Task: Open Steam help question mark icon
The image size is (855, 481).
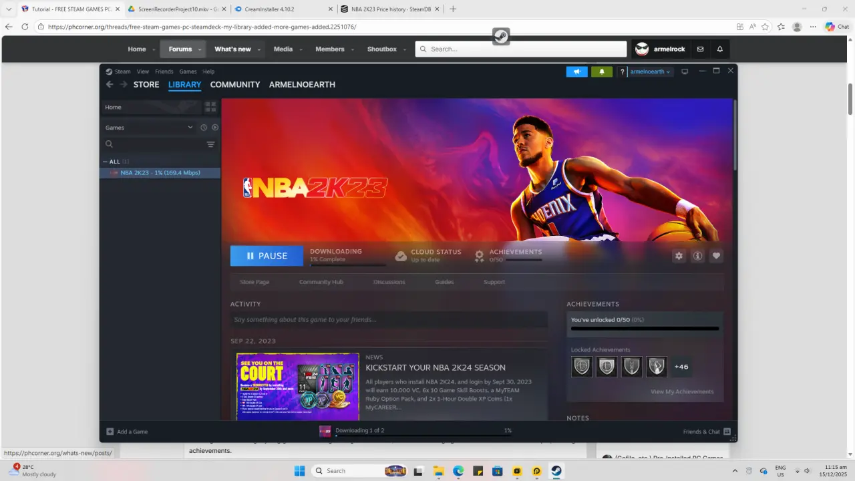Action: (623, 72)
